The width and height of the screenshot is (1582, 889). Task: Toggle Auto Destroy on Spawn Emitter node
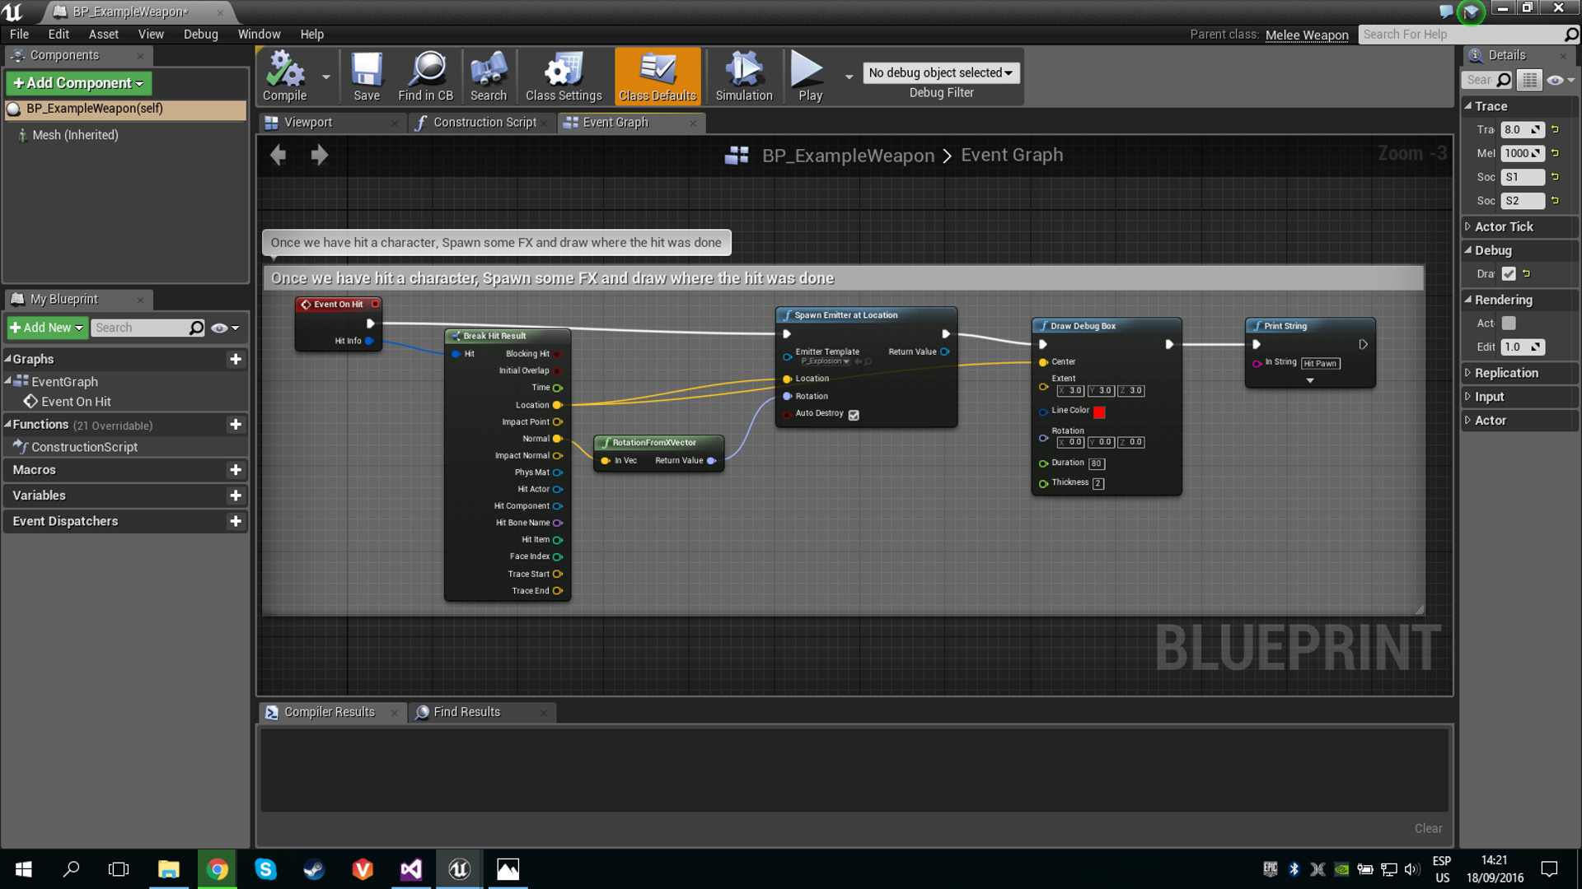tap(854, 415)
